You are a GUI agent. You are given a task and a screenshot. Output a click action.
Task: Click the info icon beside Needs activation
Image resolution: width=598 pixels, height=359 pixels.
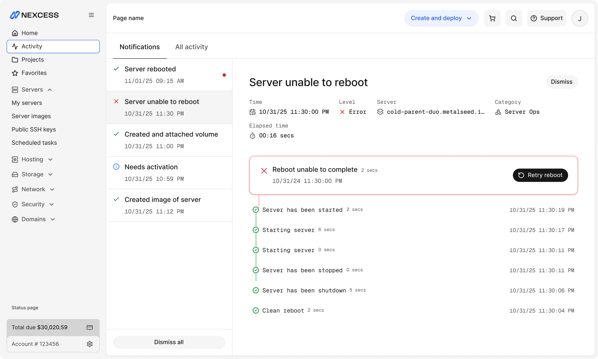click(x=116, y=167)
